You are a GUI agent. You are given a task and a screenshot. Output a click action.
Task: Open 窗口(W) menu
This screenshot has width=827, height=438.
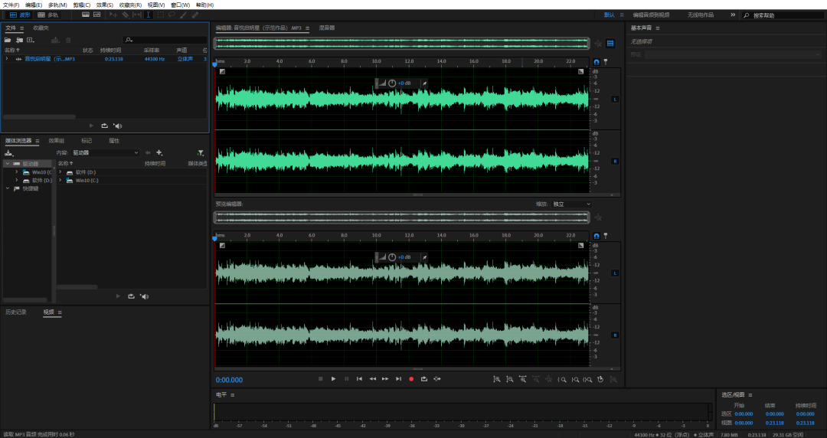pos(181,5)
